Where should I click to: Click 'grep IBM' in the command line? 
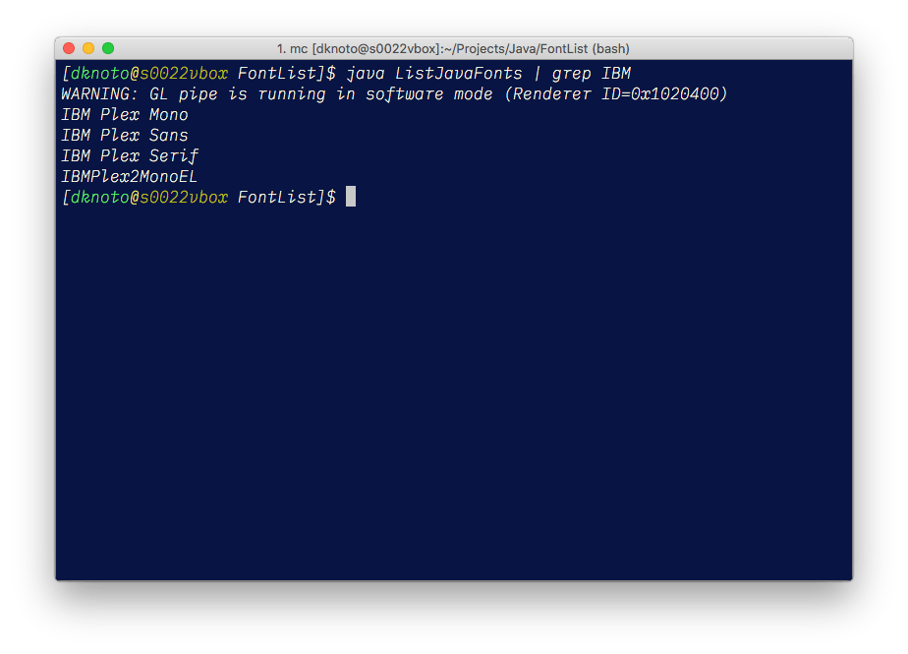point(592,74)
